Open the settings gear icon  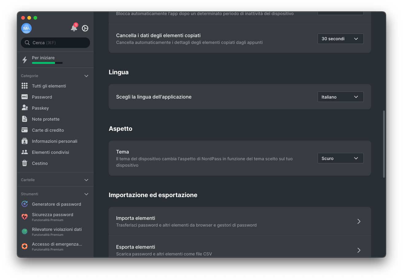(85, 28)
